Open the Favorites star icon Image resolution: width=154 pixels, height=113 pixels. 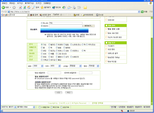coord(42,7)
